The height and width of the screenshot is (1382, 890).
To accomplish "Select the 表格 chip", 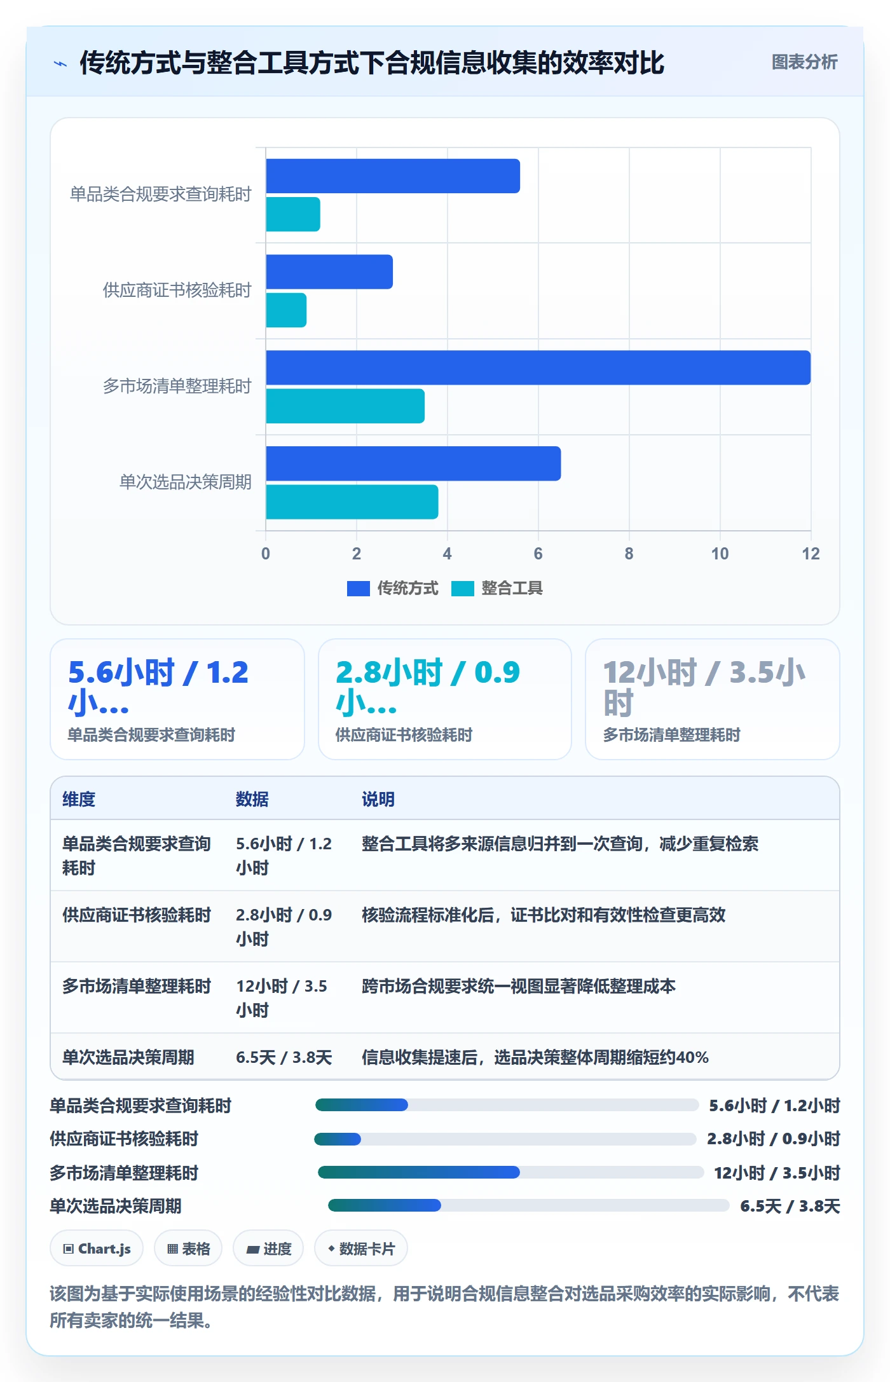I will pyautogui.click(x=188, y=1249).
